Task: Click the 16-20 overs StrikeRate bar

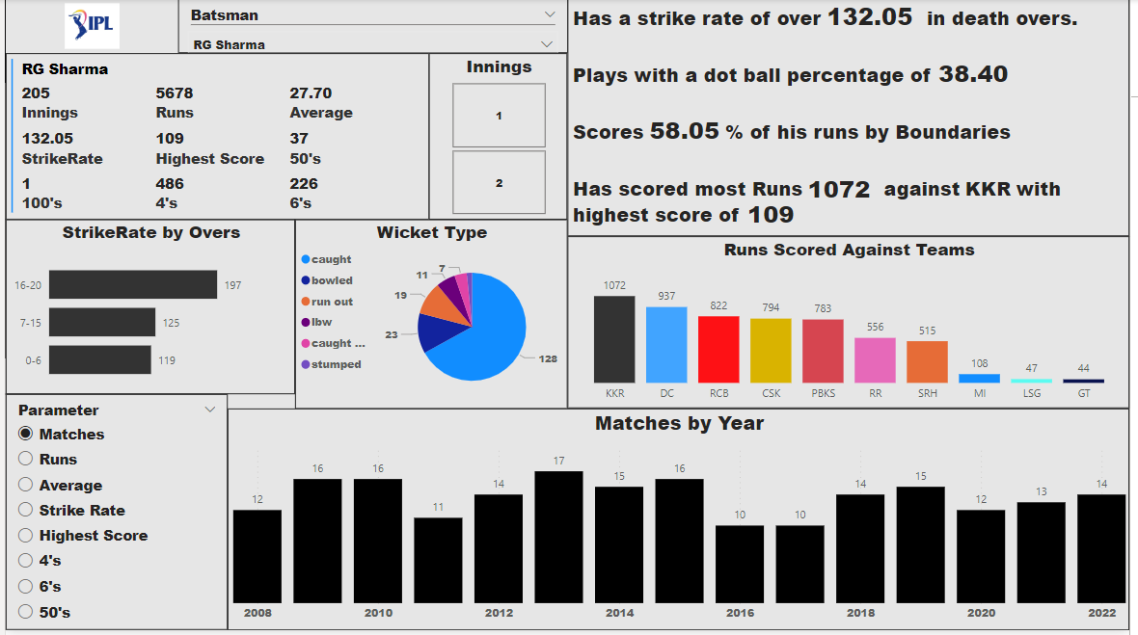Action: (x=135, y=285)
